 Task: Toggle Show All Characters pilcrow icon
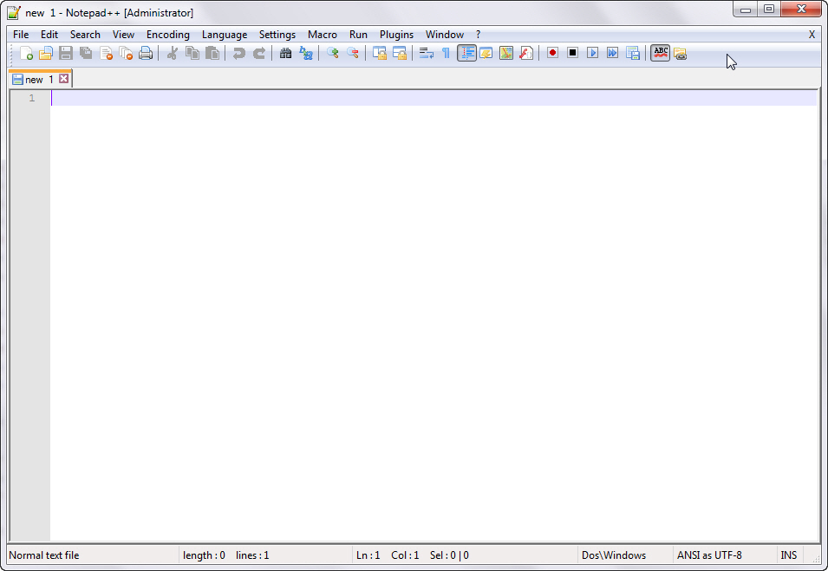tap(447, 54)
